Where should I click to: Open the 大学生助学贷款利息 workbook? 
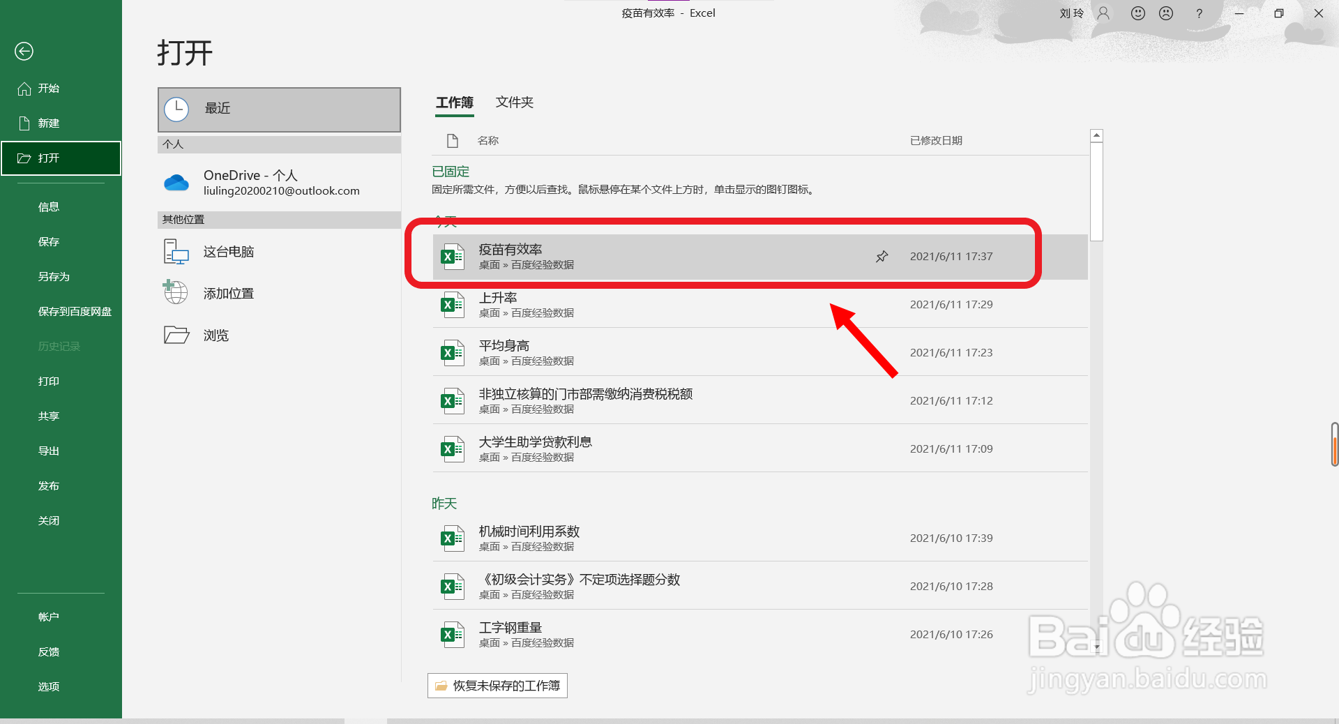(760, 449)
